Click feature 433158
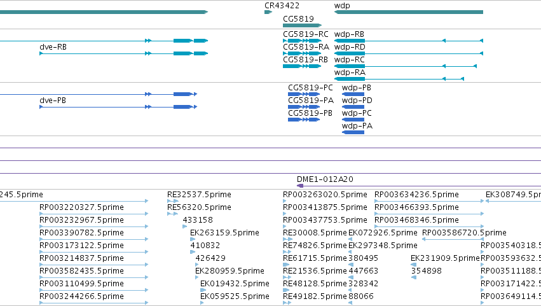The image size is (541, 306). coord(198,220)
